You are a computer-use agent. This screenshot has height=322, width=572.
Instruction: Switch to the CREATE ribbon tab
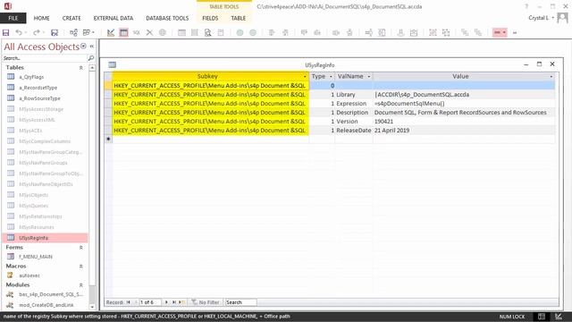click(71, 18)
